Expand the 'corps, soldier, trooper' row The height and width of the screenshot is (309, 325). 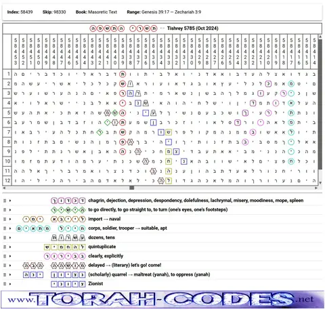tap(10, 228)
